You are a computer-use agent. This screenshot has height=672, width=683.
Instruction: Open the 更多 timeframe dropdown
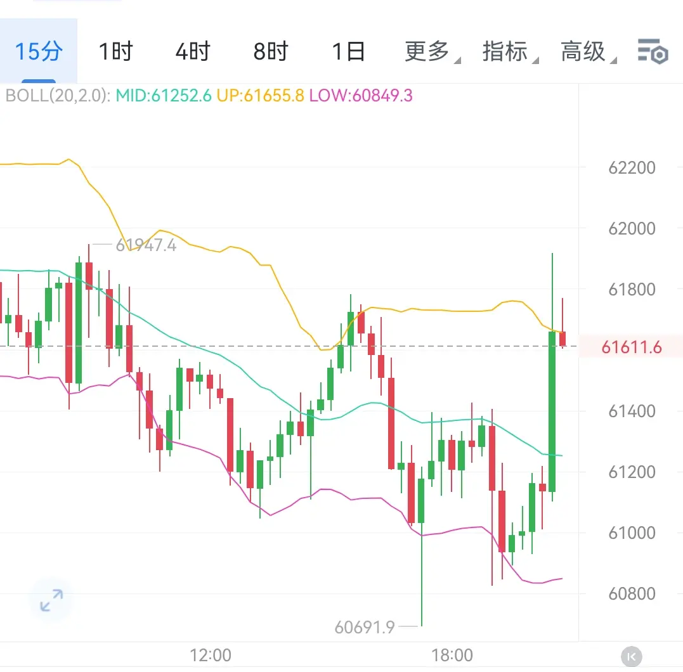[432, 51]
